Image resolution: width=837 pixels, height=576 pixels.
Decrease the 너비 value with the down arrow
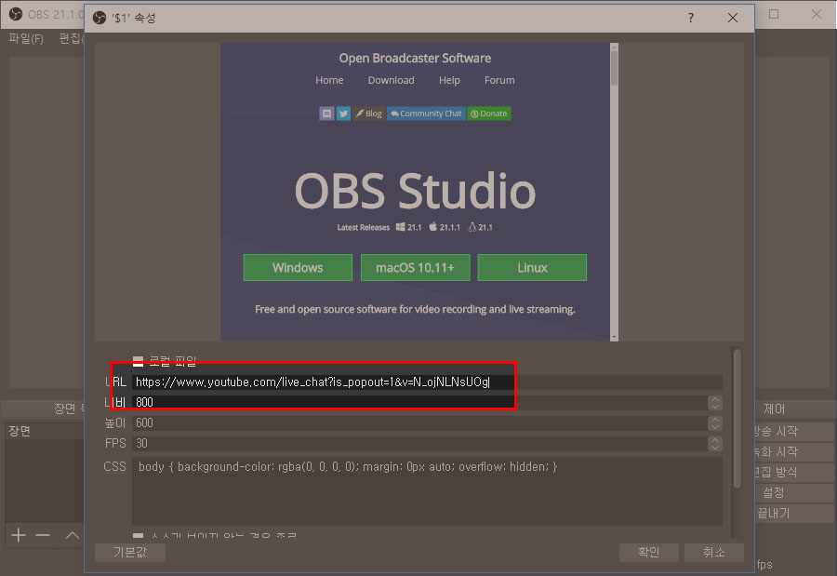[x=715, y=406]
